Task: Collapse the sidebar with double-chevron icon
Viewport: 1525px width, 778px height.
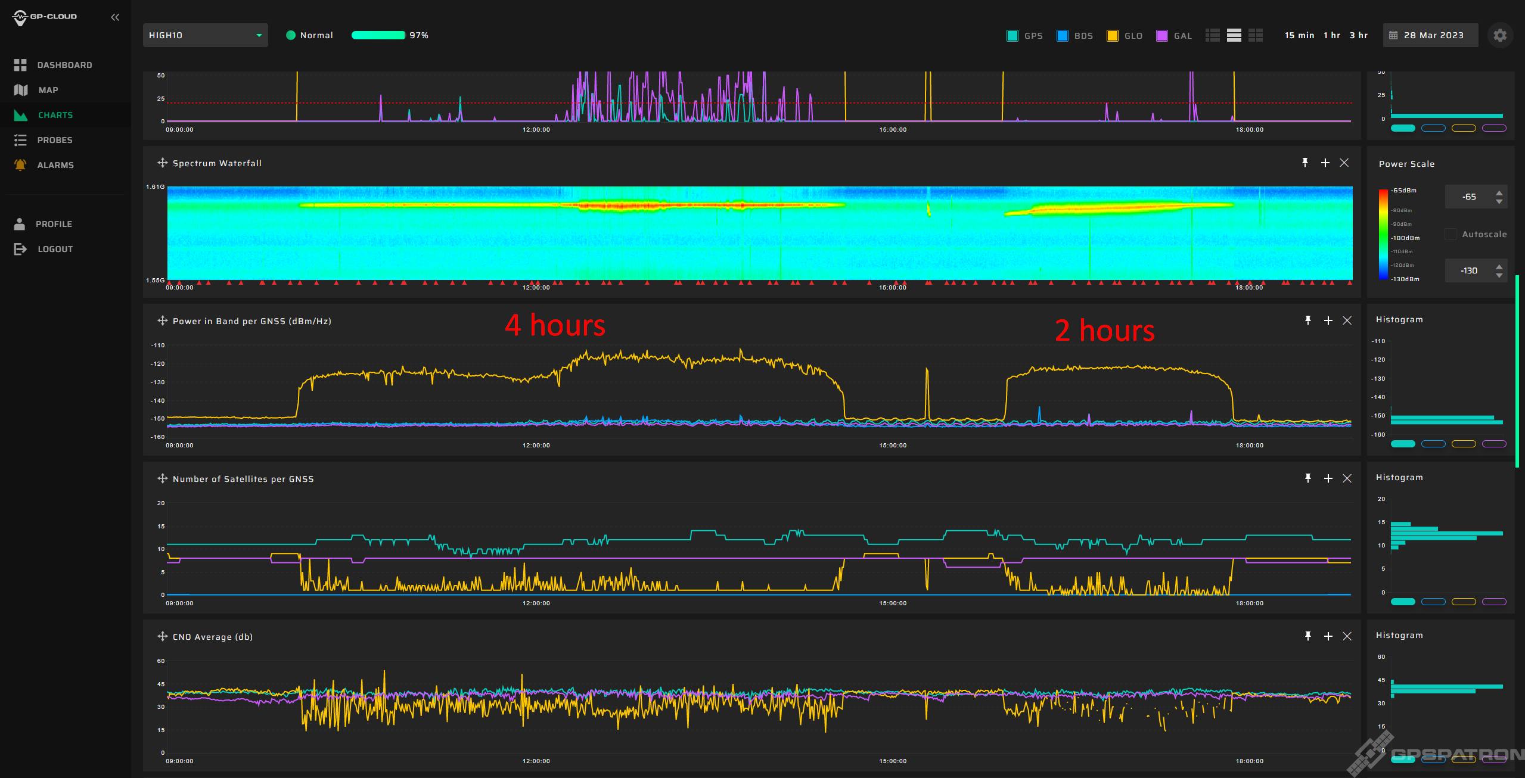Action: coord(115,17)
